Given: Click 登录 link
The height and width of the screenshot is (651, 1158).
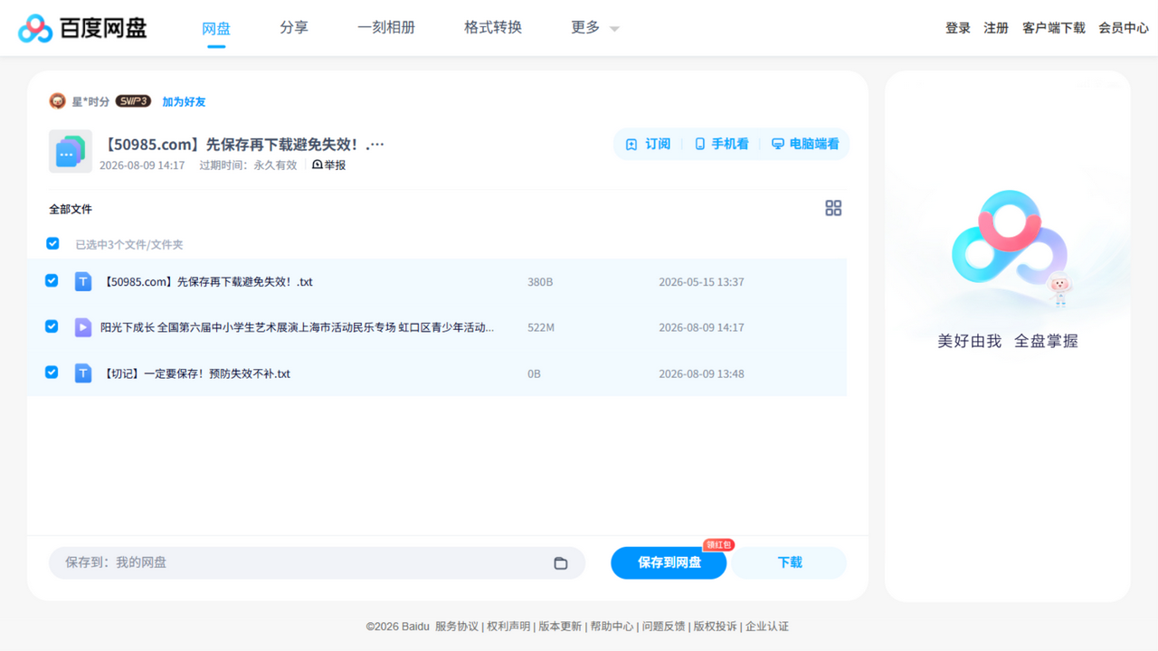Looking at the screenshot, I should [958, 28].
